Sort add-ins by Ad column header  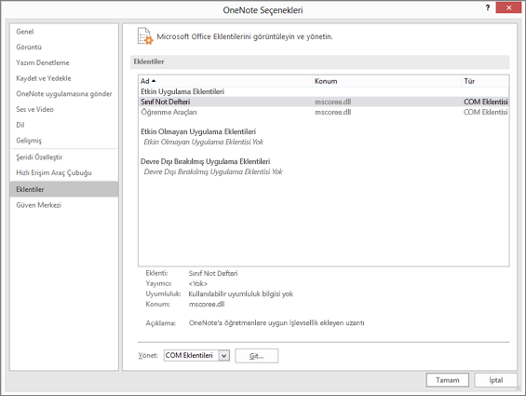click(x=225, y=81)
